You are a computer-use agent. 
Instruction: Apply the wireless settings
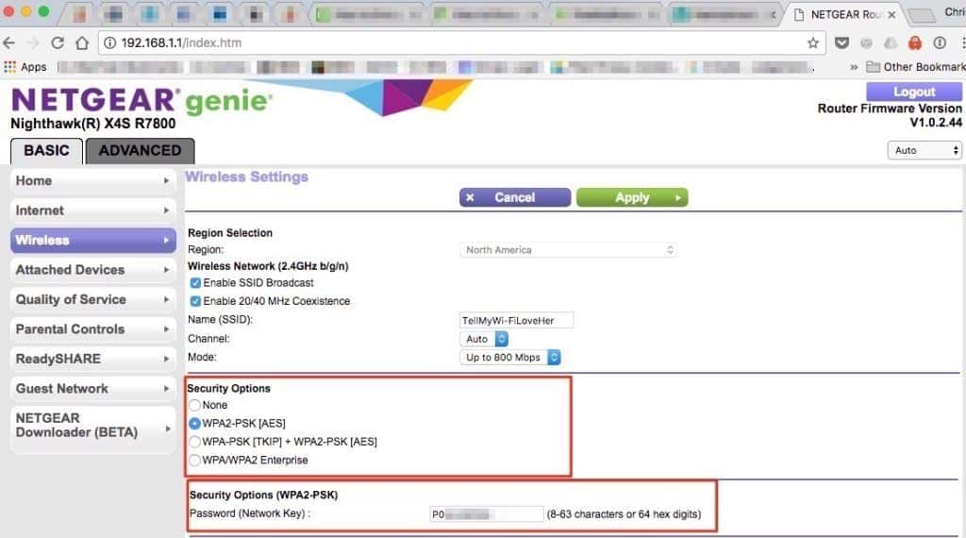(x=632, y=197)
